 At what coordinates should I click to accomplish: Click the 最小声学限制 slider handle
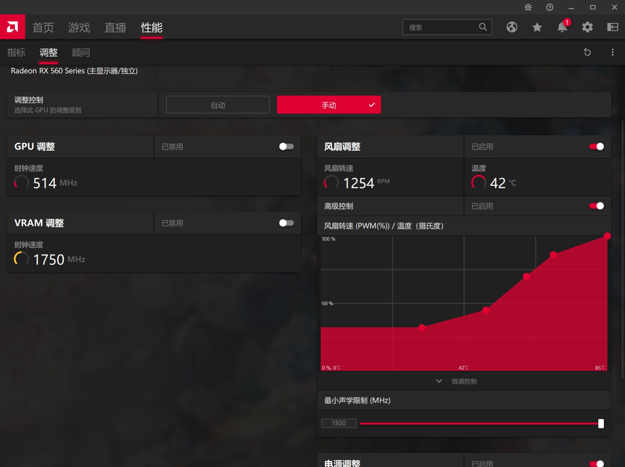[x=601, y=423]
